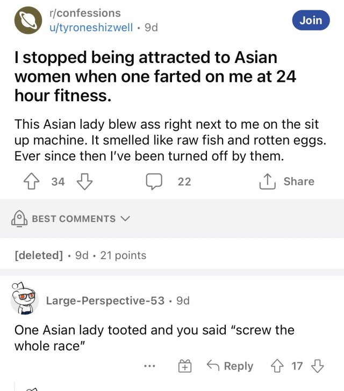The width and height of the screenshot is (344, 391).
Task: Click the Share upload icon
Action: (x=267, y=181)
